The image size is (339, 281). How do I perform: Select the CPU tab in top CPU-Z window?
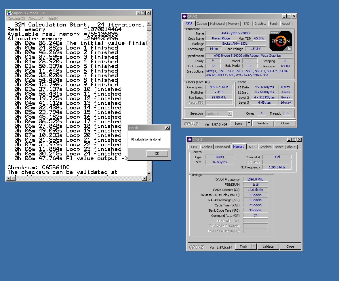(x=189, y=23)
